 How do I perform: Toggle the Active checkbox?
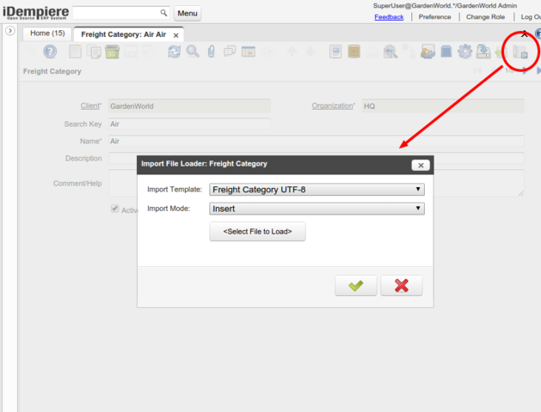[x=114, y=209]
